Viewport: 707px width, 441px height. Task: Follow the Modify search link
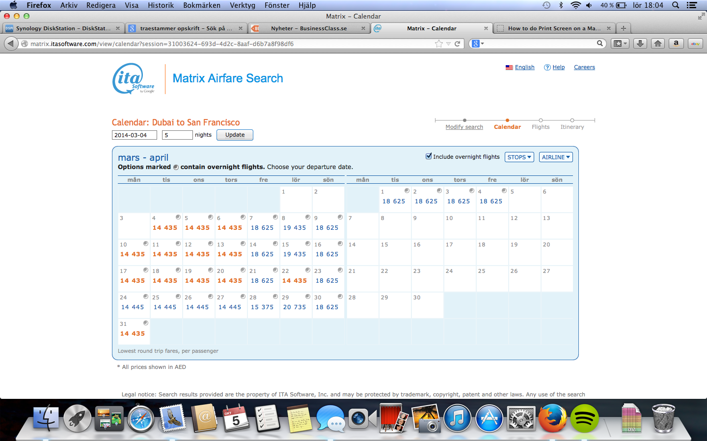tap(464, 127)
